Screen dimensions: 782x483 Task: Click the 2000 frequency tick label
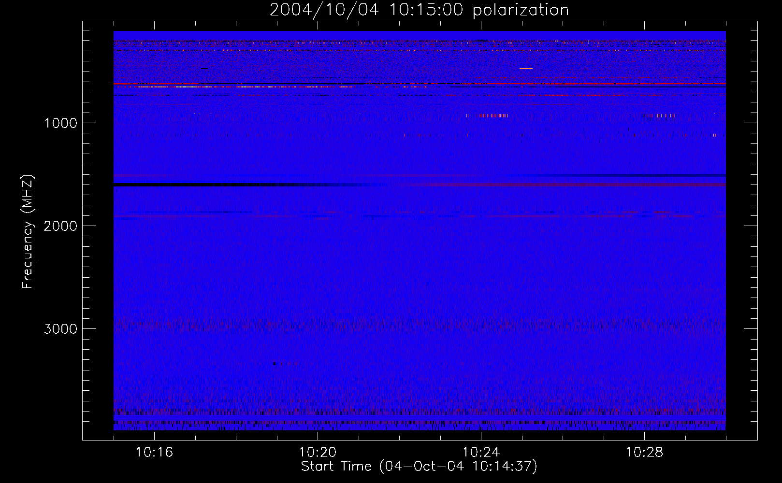pos(60,226)
